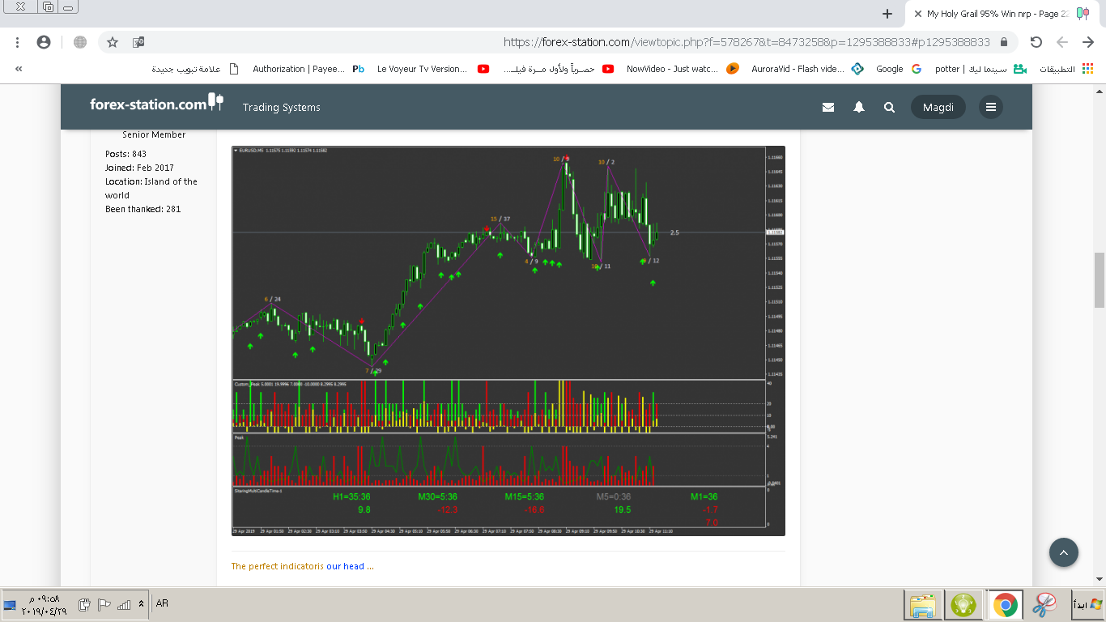1106x622 pixels.
Task: Open the Magdi user menu
Action: coord(938,107)
